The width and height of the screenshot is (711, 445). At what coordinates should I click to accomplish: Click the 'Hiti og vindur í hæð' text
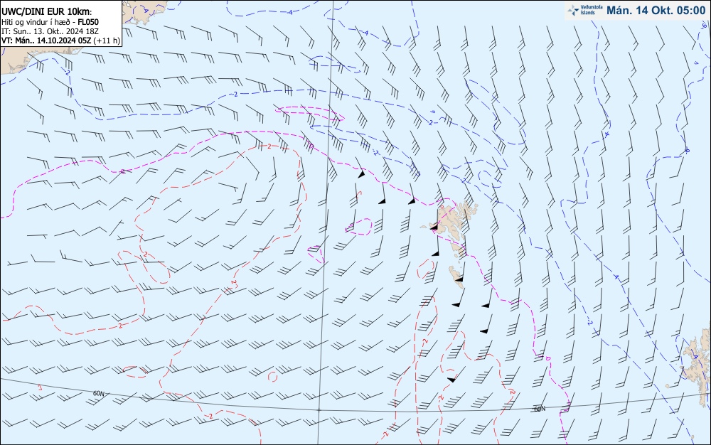(36, 22)
